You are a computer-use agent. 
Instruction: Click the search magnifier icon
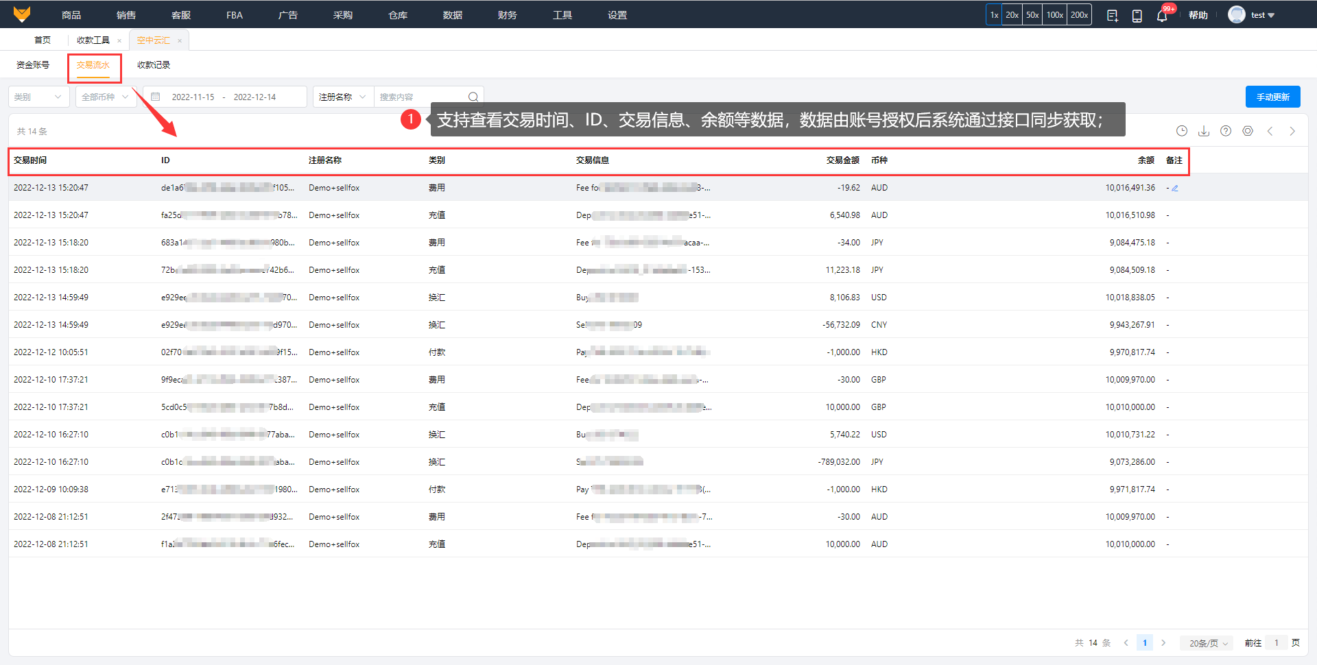pyautogui.click(x=473, y=97)
